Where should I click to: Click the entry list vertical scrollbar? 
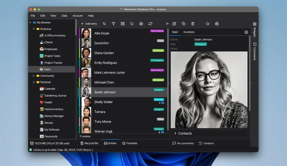(x=168, y=79)
